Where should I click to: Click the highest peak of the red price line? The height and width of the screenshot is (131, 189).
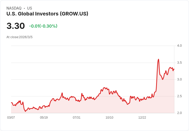[158, 59]
